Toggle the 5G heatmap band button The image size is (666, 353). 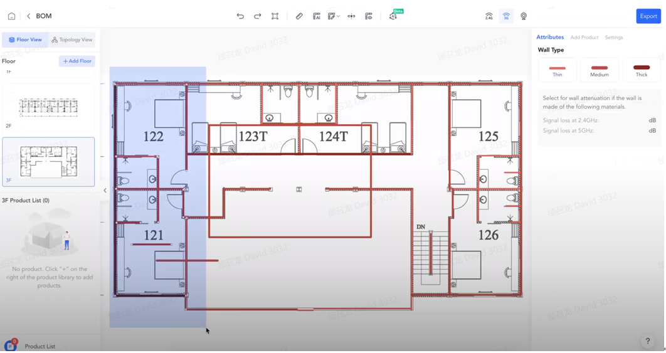point(506,16)
